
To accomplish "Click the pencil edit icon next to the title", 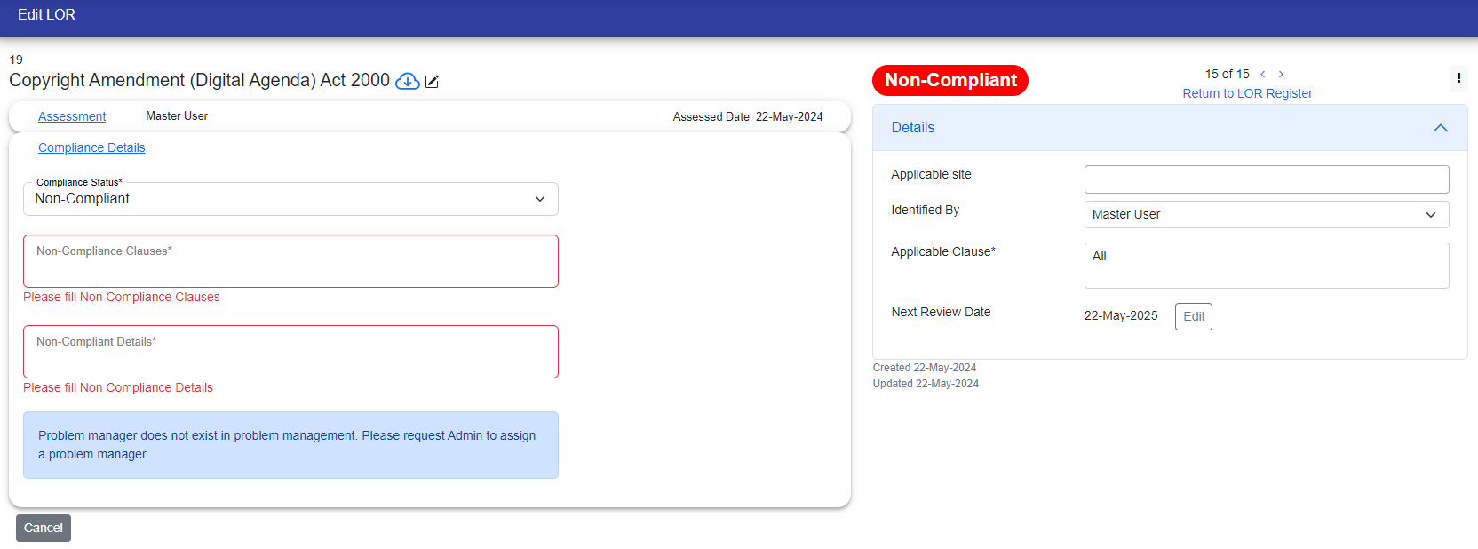I will 433,82.
